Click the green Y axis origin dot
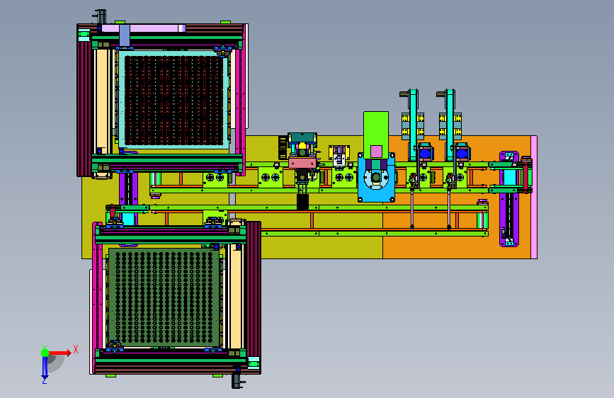This screenshot has height=398, width=614. [x=45, y=353]
